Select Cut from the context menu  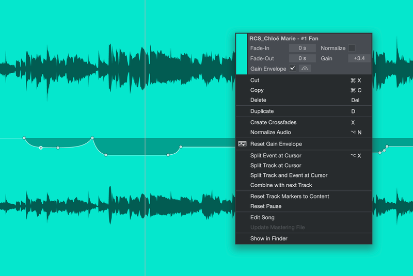[x=255, y=80]
